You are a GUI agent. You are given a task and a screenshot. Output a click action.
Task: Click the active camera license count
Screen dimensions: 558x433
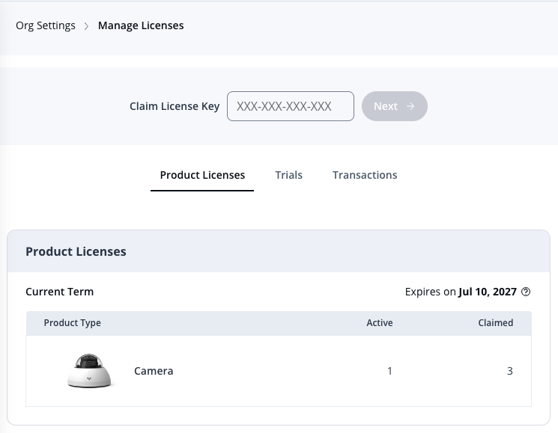(x=389, y=371)
